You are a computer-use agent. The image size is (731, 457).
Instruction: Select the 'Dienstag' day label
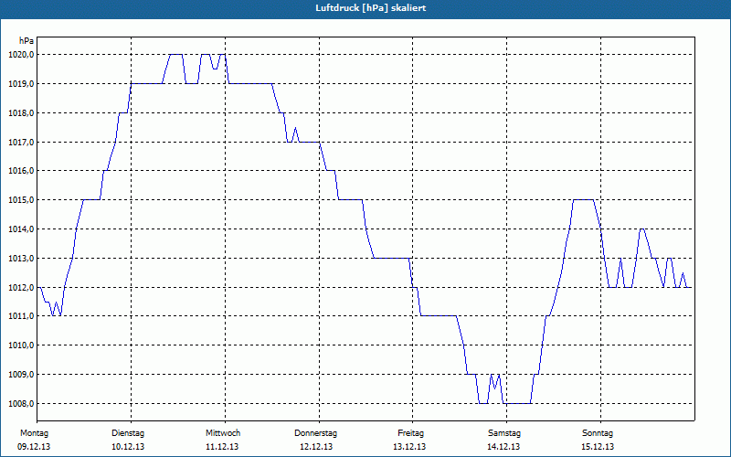128,433
